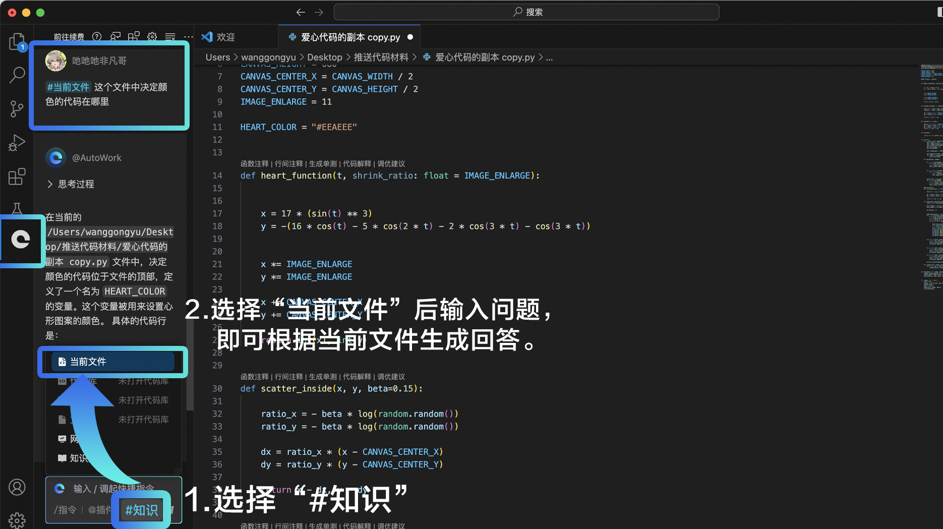Image resolution: width=943 pixels, height=529 pixels.
Task: Focus the 输入 / 调起快捷指令 input field
Action: (113, 488)
